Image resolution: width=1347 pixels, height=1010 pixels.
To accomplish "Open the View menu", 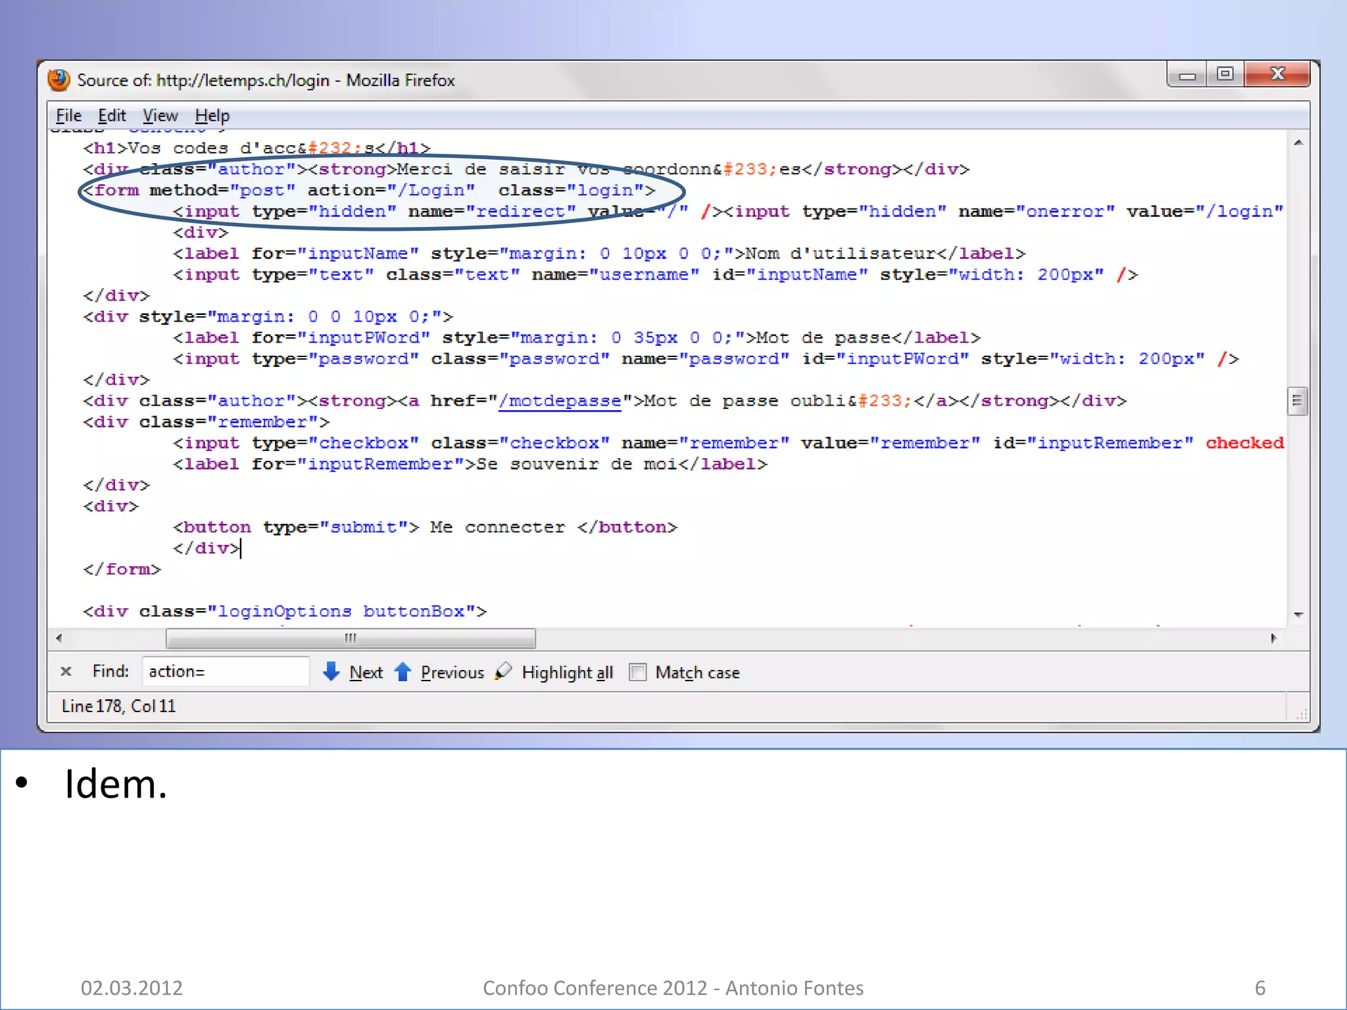I will pyautogui.click(x=160, y=116).
